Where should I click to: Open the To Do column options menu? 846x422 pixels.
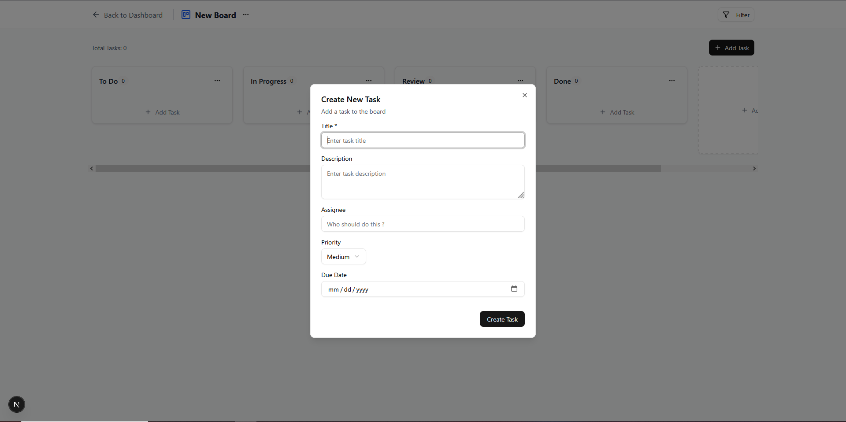coord(218,81)
